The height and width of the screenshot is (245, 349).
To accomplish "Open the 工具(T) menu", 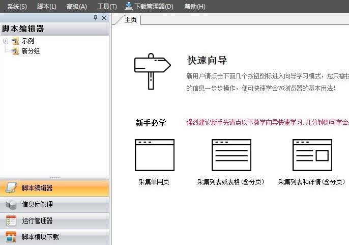I will tap(107, 7).
